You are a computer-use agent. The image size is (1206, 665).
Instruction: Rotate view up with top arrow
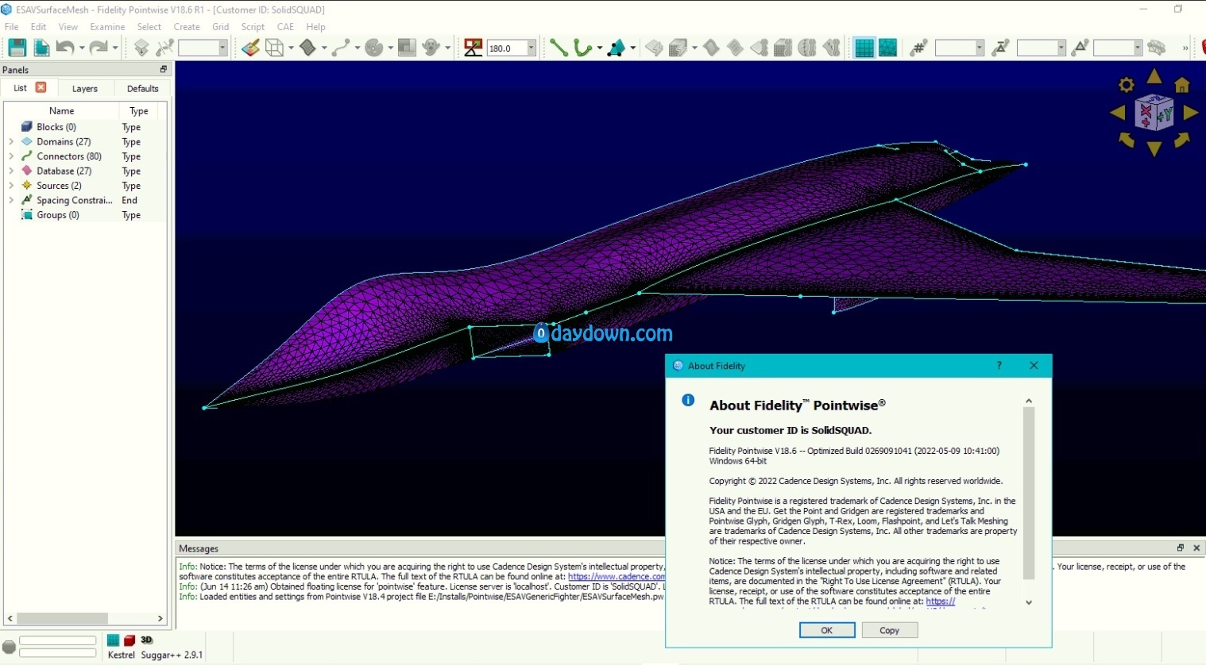[1154, 77]
